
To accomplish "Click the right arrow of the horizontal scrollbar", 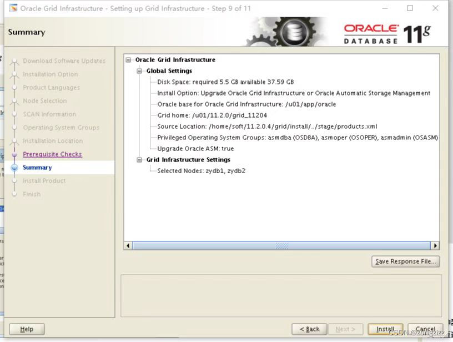I will point(436,245).
